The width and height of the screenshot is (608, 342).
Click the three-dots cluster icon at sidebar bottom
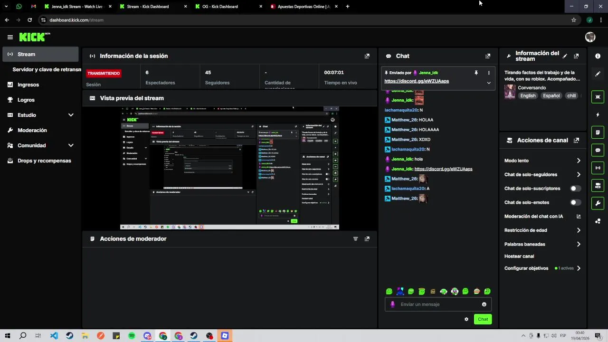click(598, 221)
